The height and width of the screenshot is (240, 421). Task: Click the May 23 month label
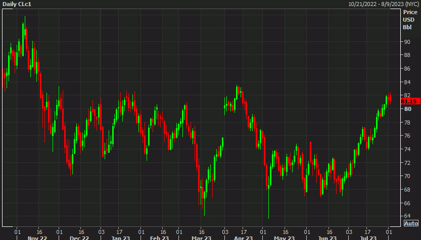285,237
